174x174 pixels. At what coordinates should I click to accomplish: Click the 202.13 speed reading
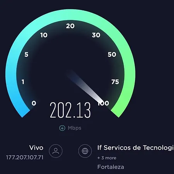70,110
